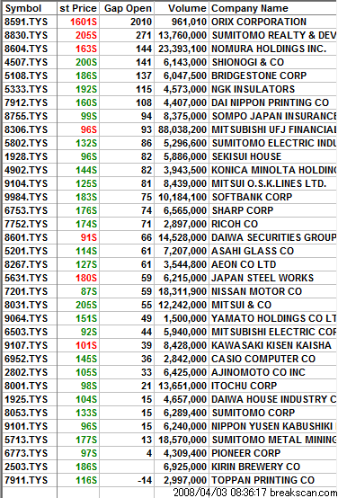Select the ORIX CORPORATION row
The width and height of the screenshot is (338, 498).
pos(170,22)
